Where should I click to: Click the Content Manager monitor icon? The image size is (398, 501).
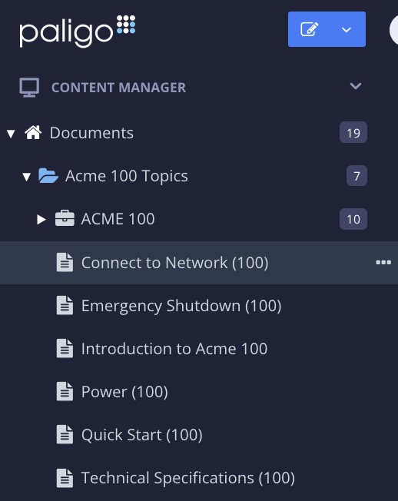coord(29,88)
